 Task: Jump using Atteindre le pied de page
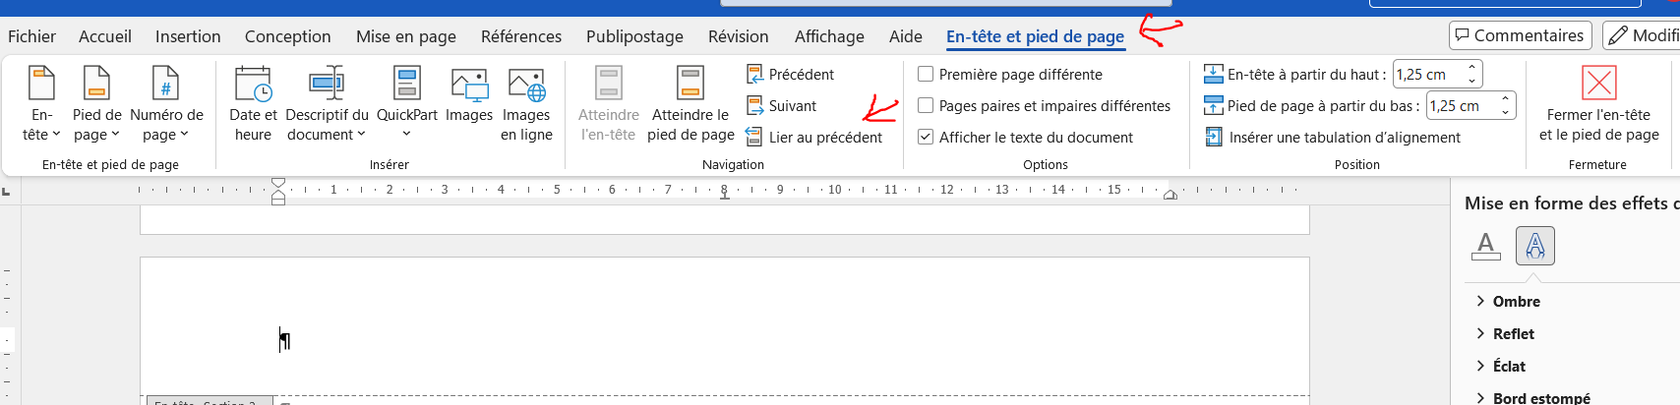(x=690, y=103)
